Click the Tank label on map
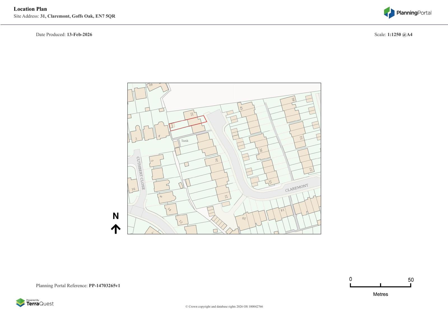448x317 pixels. pos(185,141)
